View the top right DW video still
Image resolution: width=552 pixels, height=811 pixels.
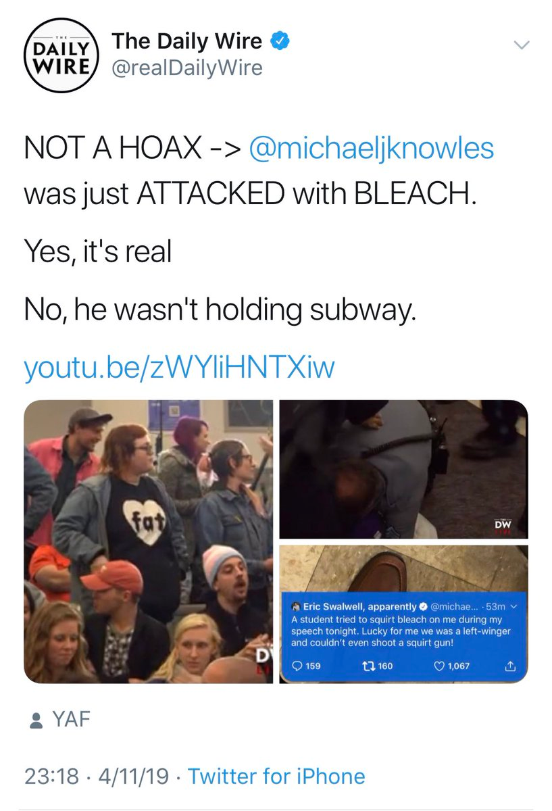point(403,469)
